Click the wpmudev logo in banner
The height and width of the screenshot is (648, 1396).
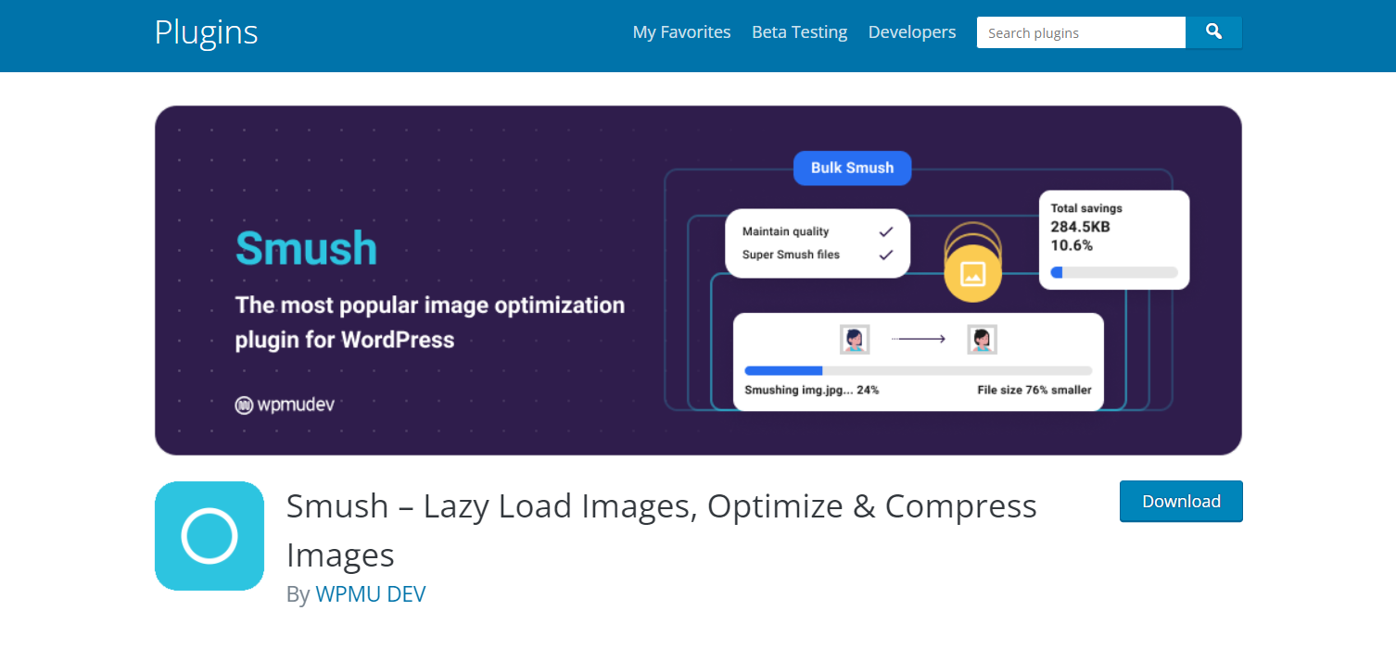pyautogui.click(x=285, y=405)
